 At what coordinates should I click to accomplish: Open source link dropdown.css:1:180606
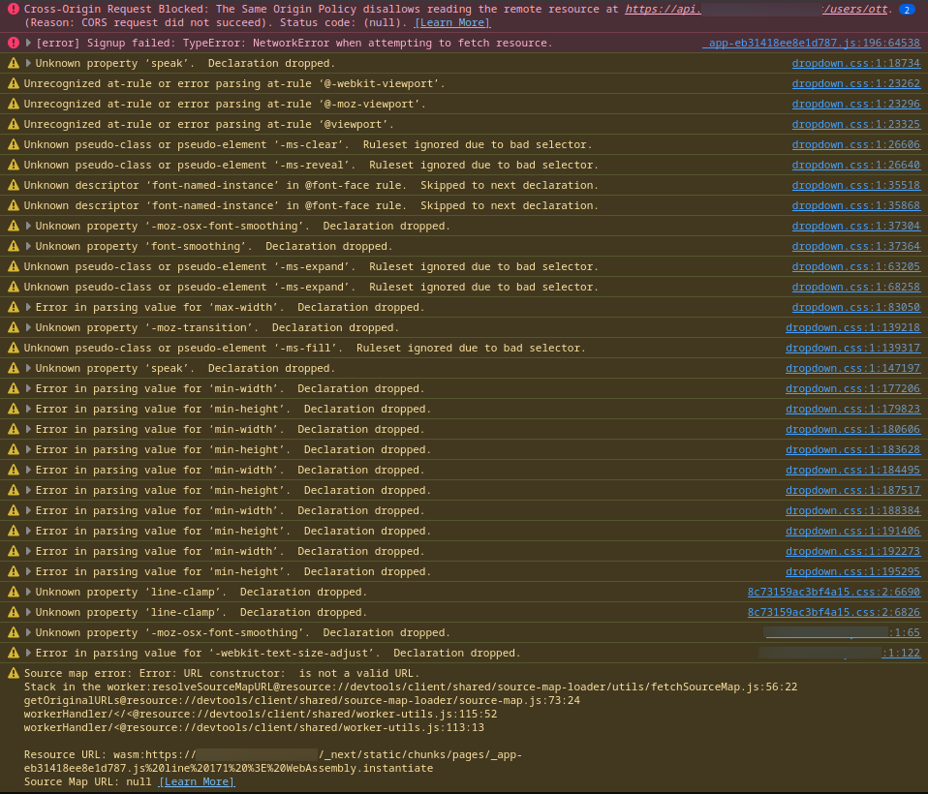click(x=852, y=430)
